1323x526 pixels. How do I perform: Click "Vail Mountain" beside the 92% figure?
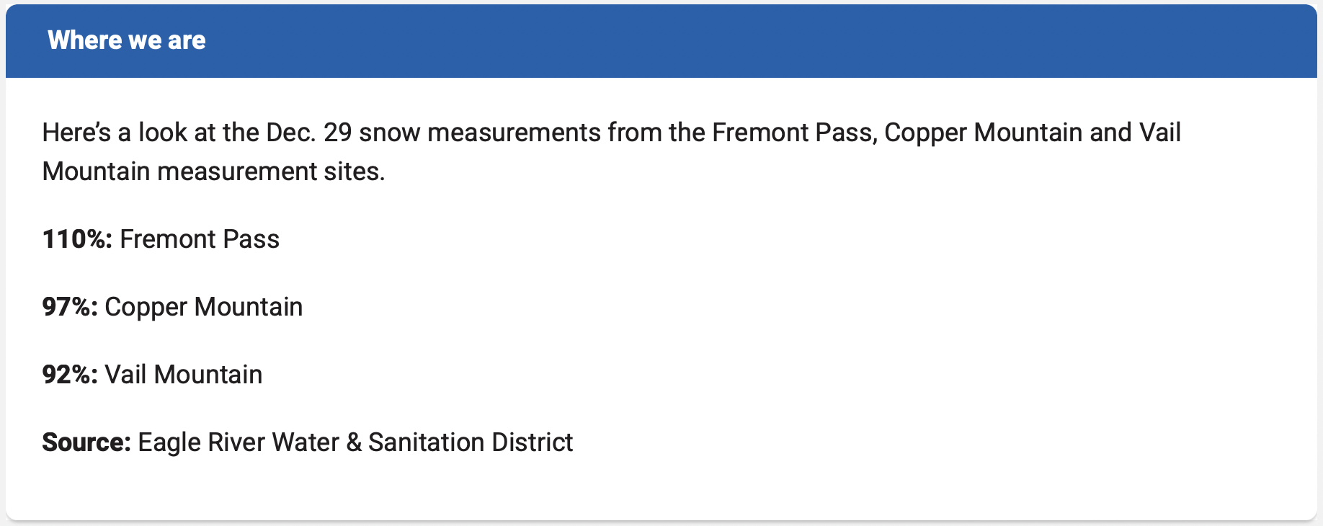(184, 375)
